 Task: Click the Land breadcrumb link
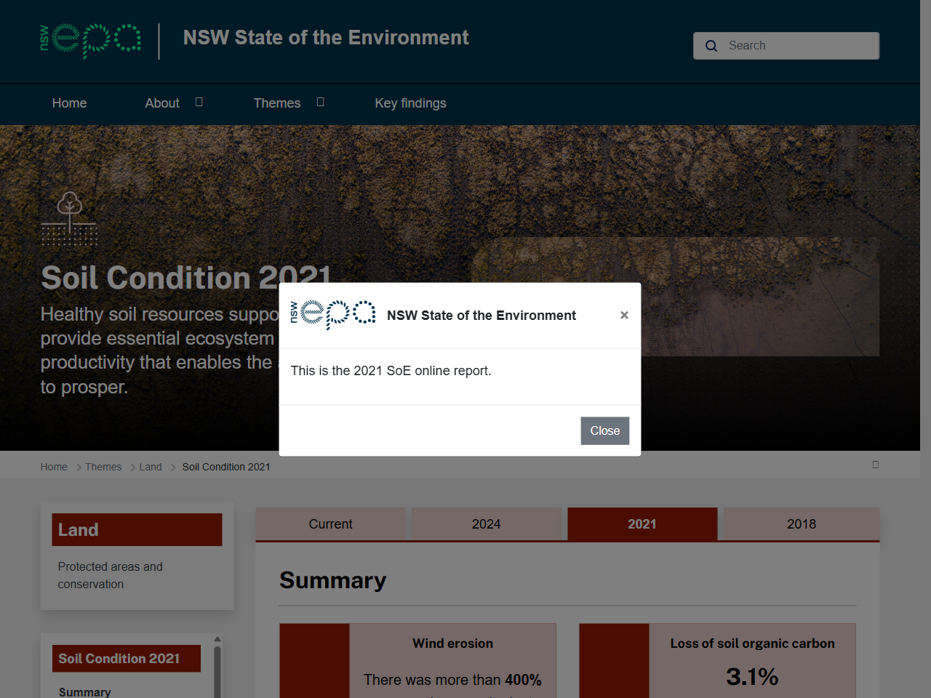pos(151,467)
